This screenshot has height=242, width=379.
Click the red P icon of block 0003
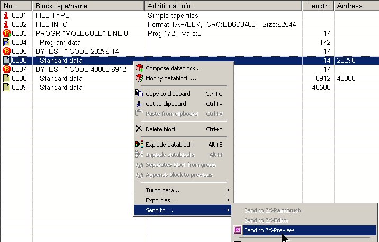coord(7,33)
